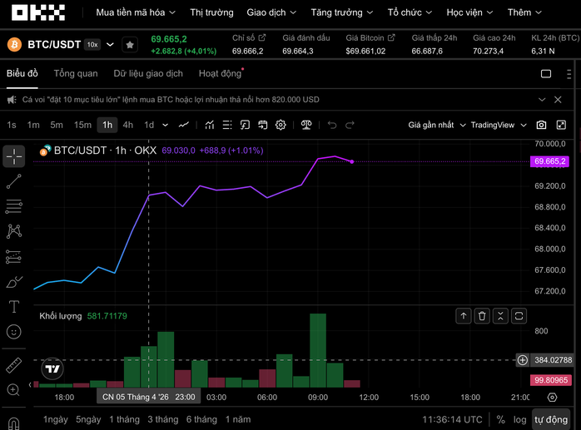
Task: Open chart settings gear in toolbar
Action: click(x=281, y=125)
